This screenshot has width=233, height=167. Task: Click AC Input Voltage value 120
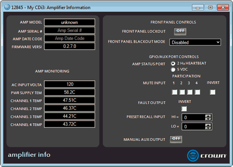click(x=70, y=84)
